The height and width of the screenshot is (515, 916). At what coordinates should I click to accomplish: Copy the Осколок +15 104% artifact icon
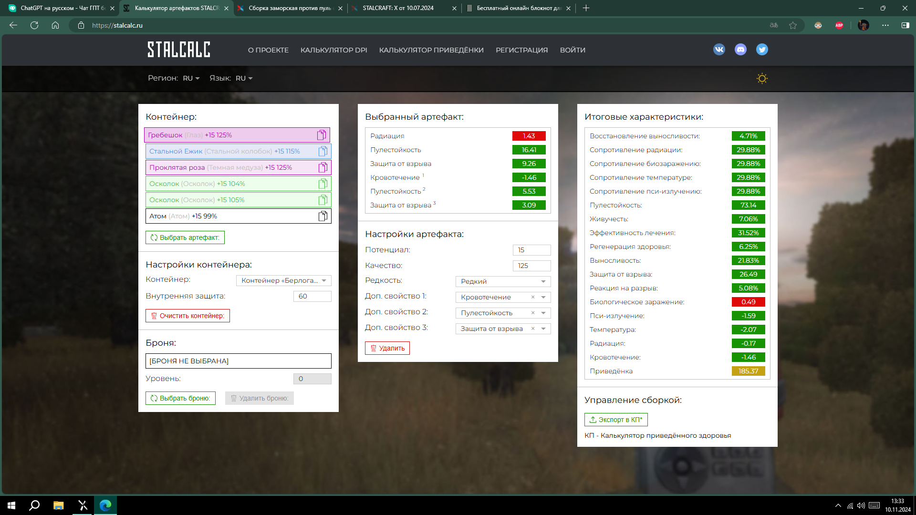click(323, 184)
